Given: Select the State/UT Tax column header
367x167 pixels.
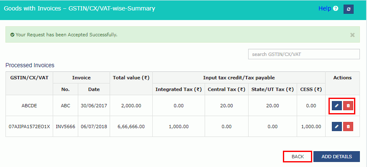Looking at the screenshot, I should point(272,89).
